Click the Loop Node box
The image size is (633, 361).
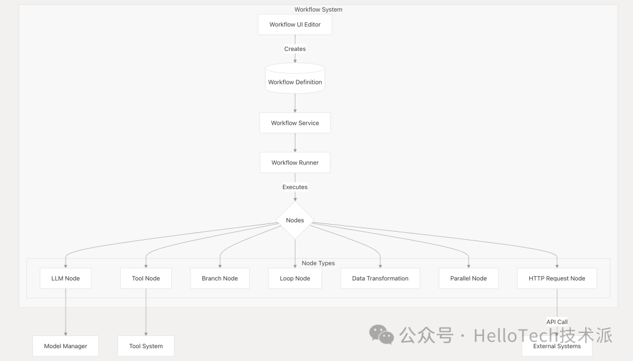click(x=295, y=279)
